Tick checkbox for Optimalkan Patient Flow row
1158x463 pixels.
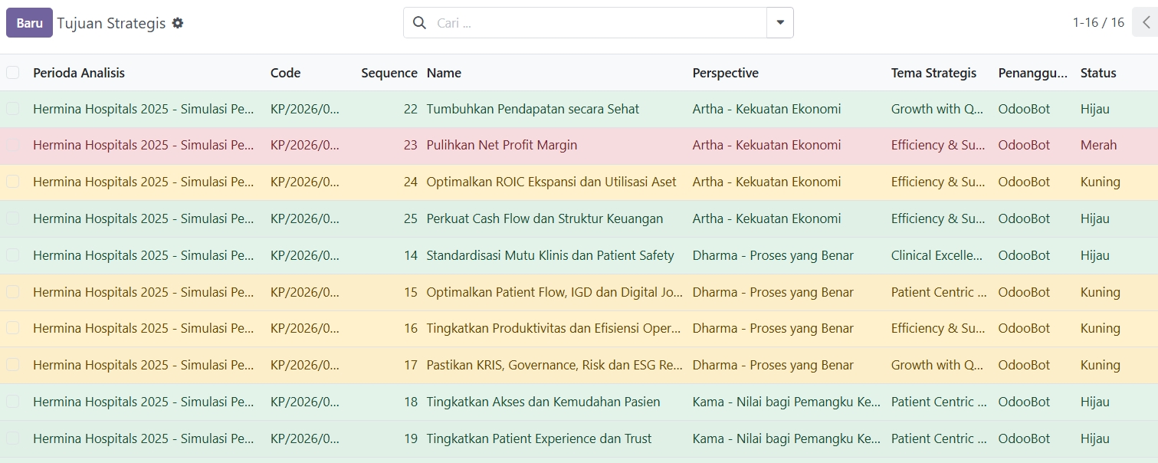13,292
